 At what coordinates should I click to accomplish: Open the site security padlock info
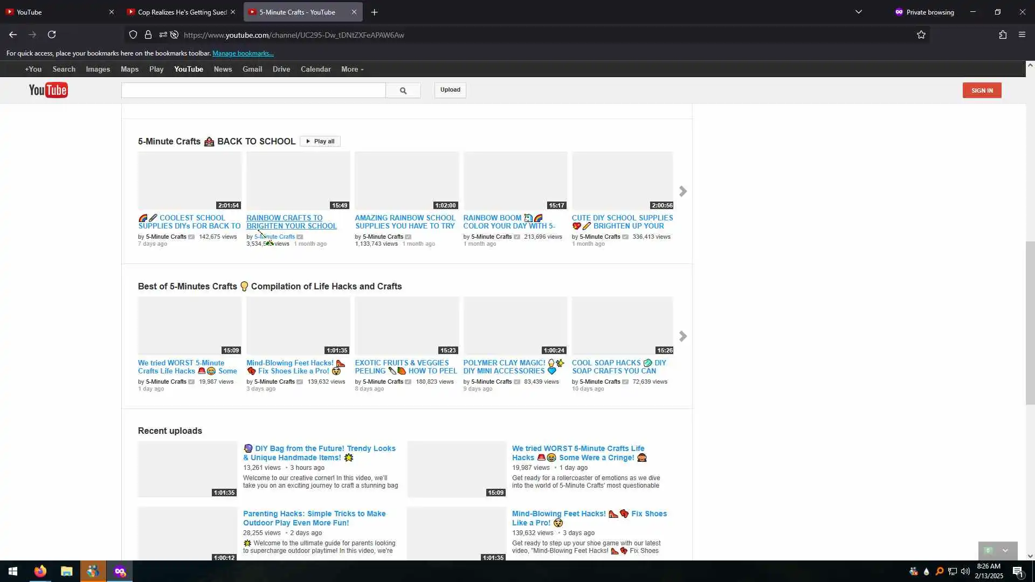pos(148,35)
